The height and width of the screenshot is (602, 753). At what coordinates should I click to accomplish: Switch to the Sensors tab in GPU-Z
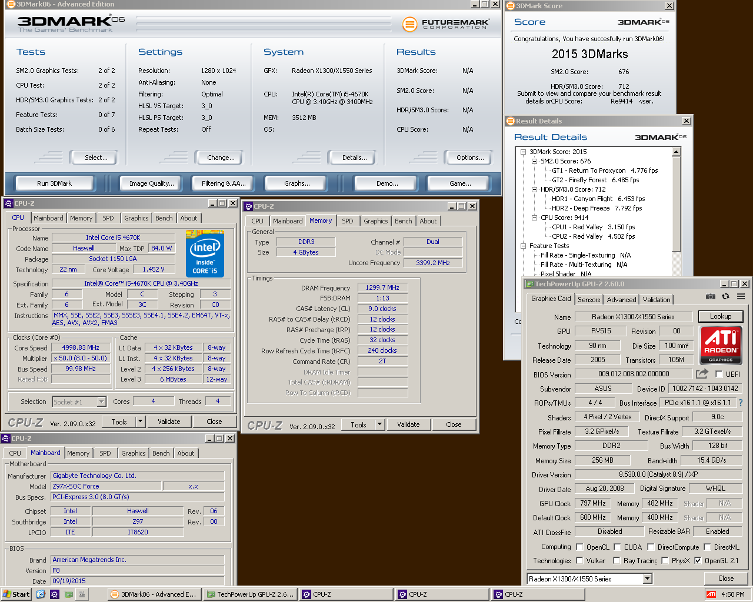coord(589,299)
